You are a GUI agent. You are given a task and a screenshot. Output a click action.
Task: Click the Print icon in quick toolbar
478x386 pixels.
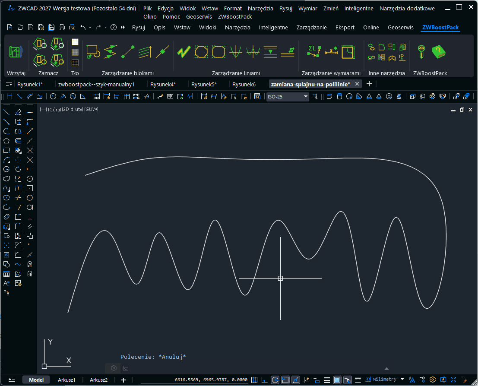pos(62,27)
